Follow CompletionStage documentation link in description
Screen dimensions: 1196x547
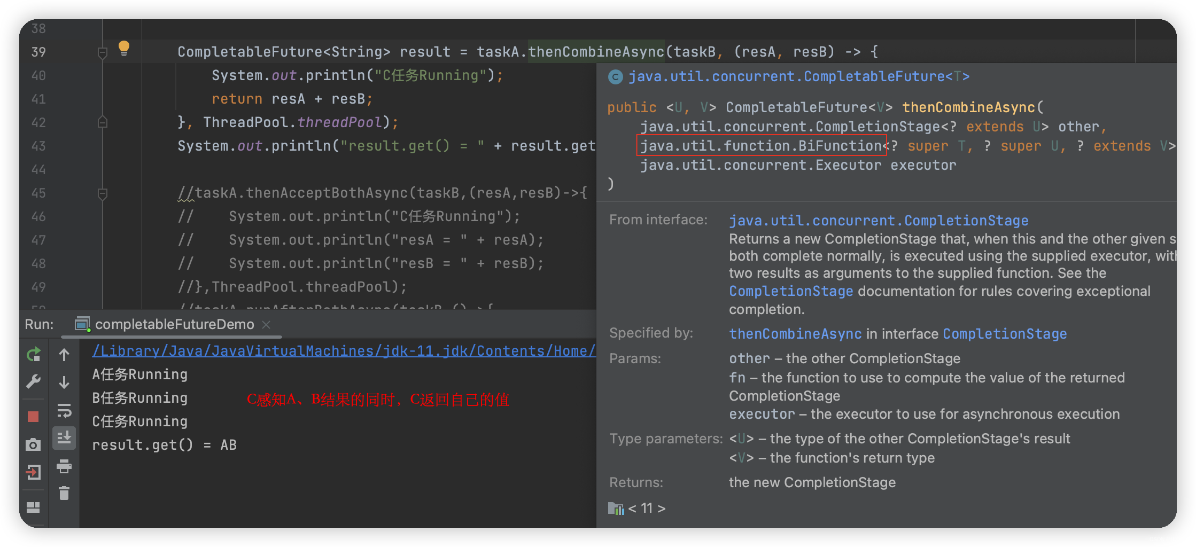[x=791, y=291]
